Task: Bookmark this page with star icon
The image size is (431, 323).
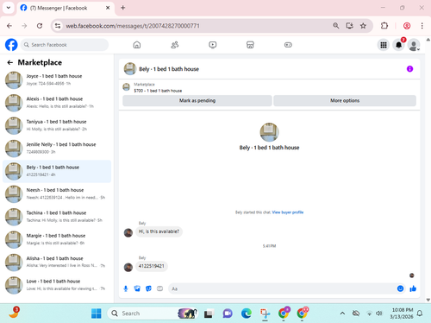Action: 363,26
